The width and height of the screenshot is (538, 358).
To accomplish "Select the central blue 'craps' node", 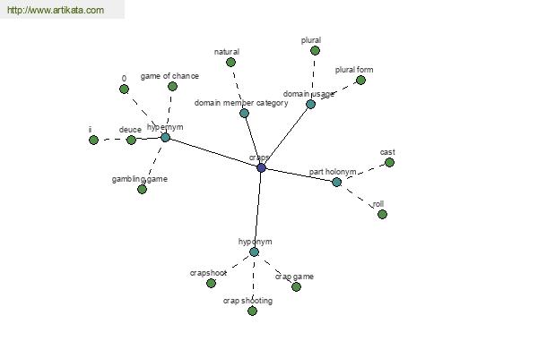I will tap(262, 168).
